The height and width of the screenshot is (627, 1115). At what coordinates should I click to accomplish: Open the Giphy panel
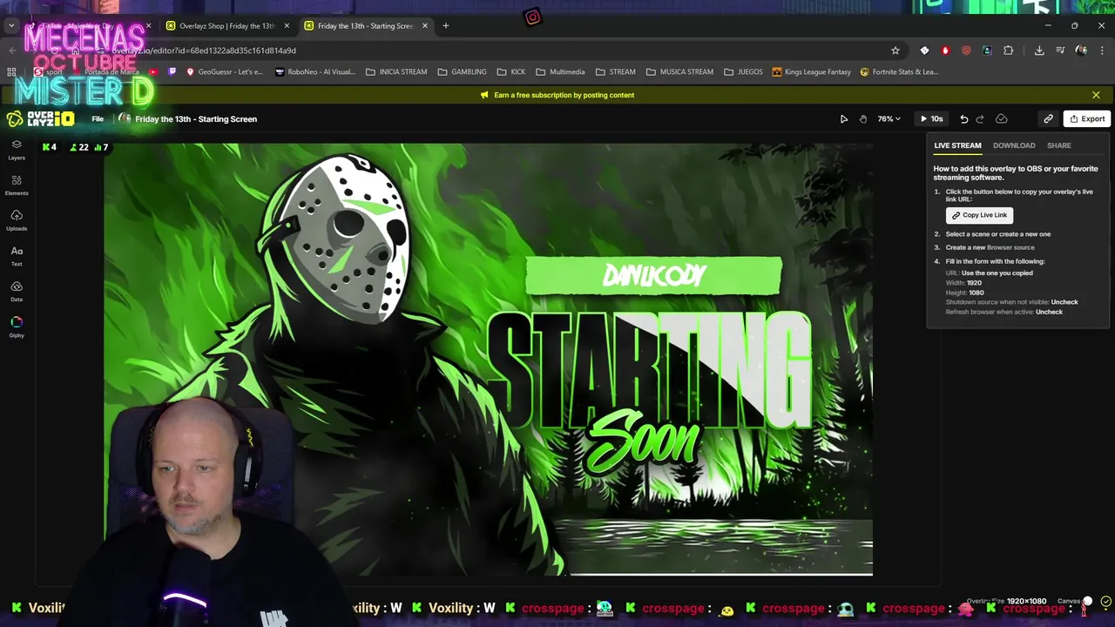pos(17,327)
